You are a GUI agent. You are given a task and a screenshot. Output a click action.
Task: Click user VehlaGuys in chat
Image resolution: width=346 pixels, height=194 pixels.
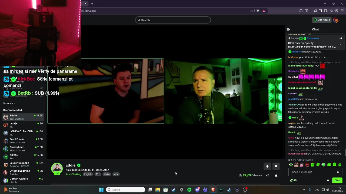(294, 105)
